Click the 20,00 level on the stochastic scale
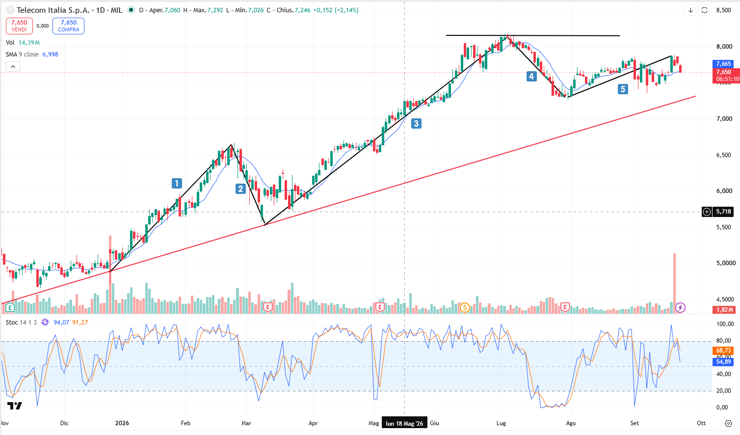This screenshot has width=740, height=435. [724, 391]
